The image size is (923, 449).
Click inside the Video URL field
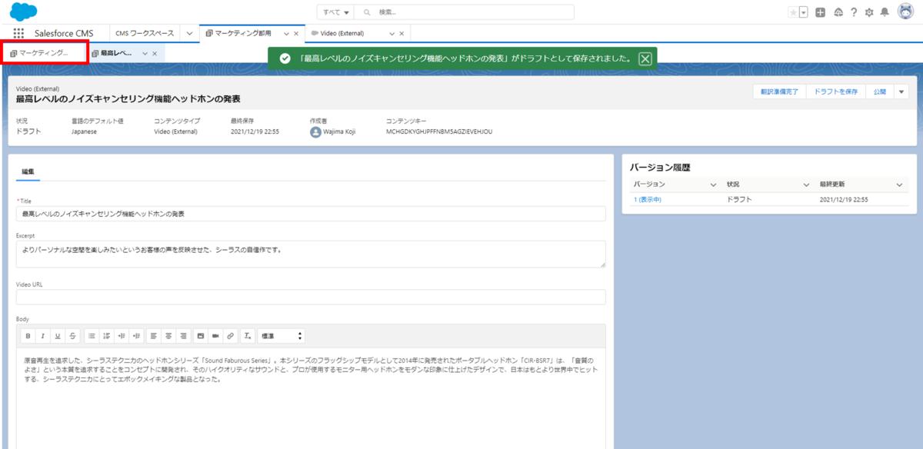point(311,297)
